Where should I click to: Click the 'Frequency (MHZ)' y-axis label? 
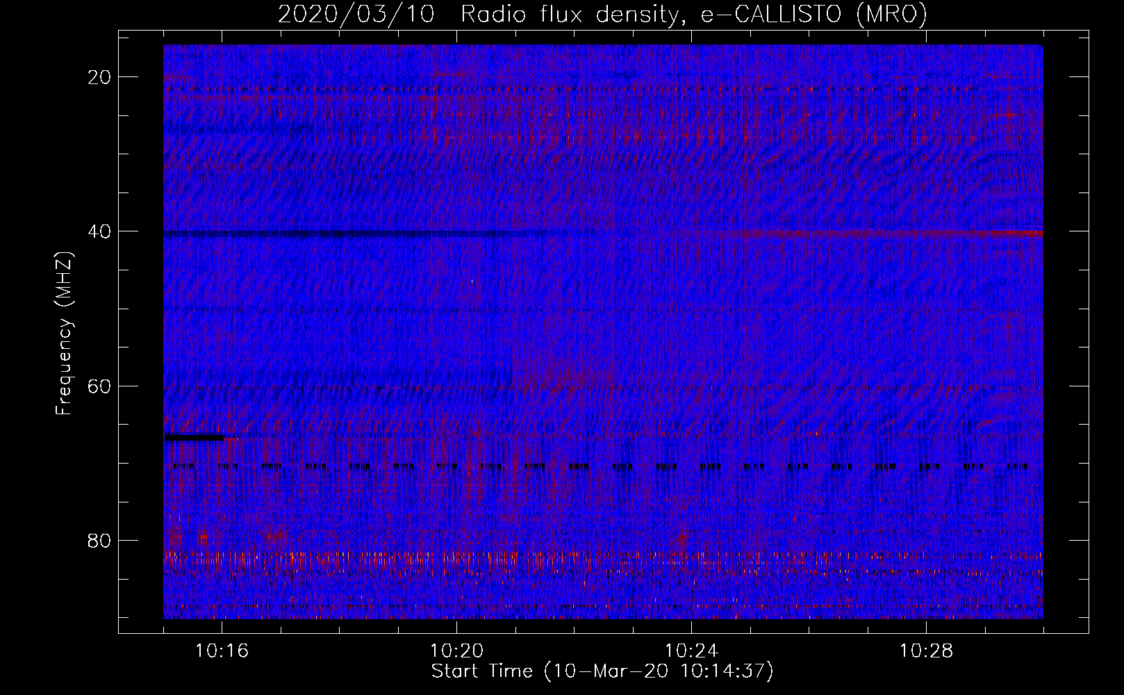tap(64, 332)
